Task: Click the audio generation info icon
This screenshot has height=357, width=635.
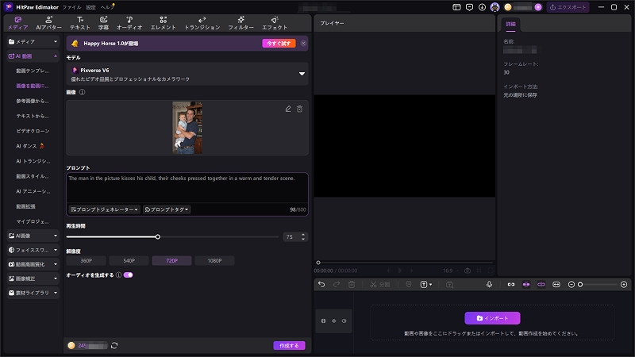Action: [x=118, y=274]
